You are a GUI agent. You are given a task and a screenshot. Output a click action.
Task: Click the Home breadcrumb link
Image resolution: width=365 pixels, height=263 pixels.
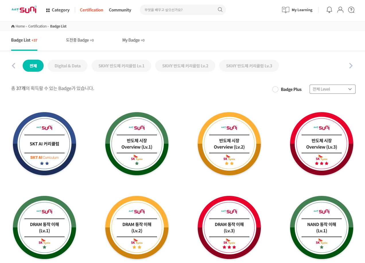(20, 26)
